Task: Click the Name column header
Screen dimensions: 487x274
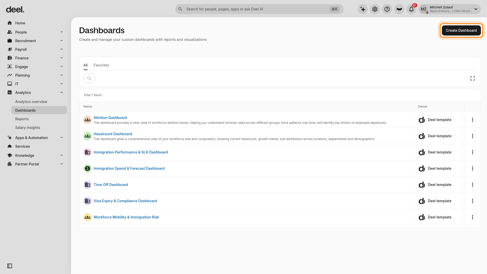Action: (x=88, y=107)
